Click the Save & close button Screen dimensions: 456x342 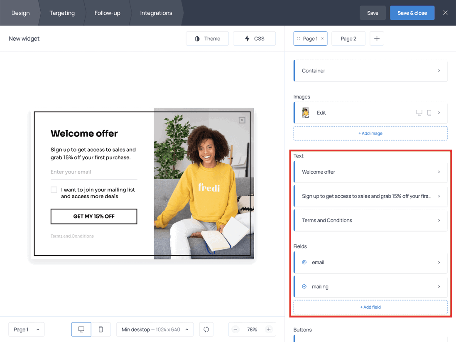coord(412,13)
